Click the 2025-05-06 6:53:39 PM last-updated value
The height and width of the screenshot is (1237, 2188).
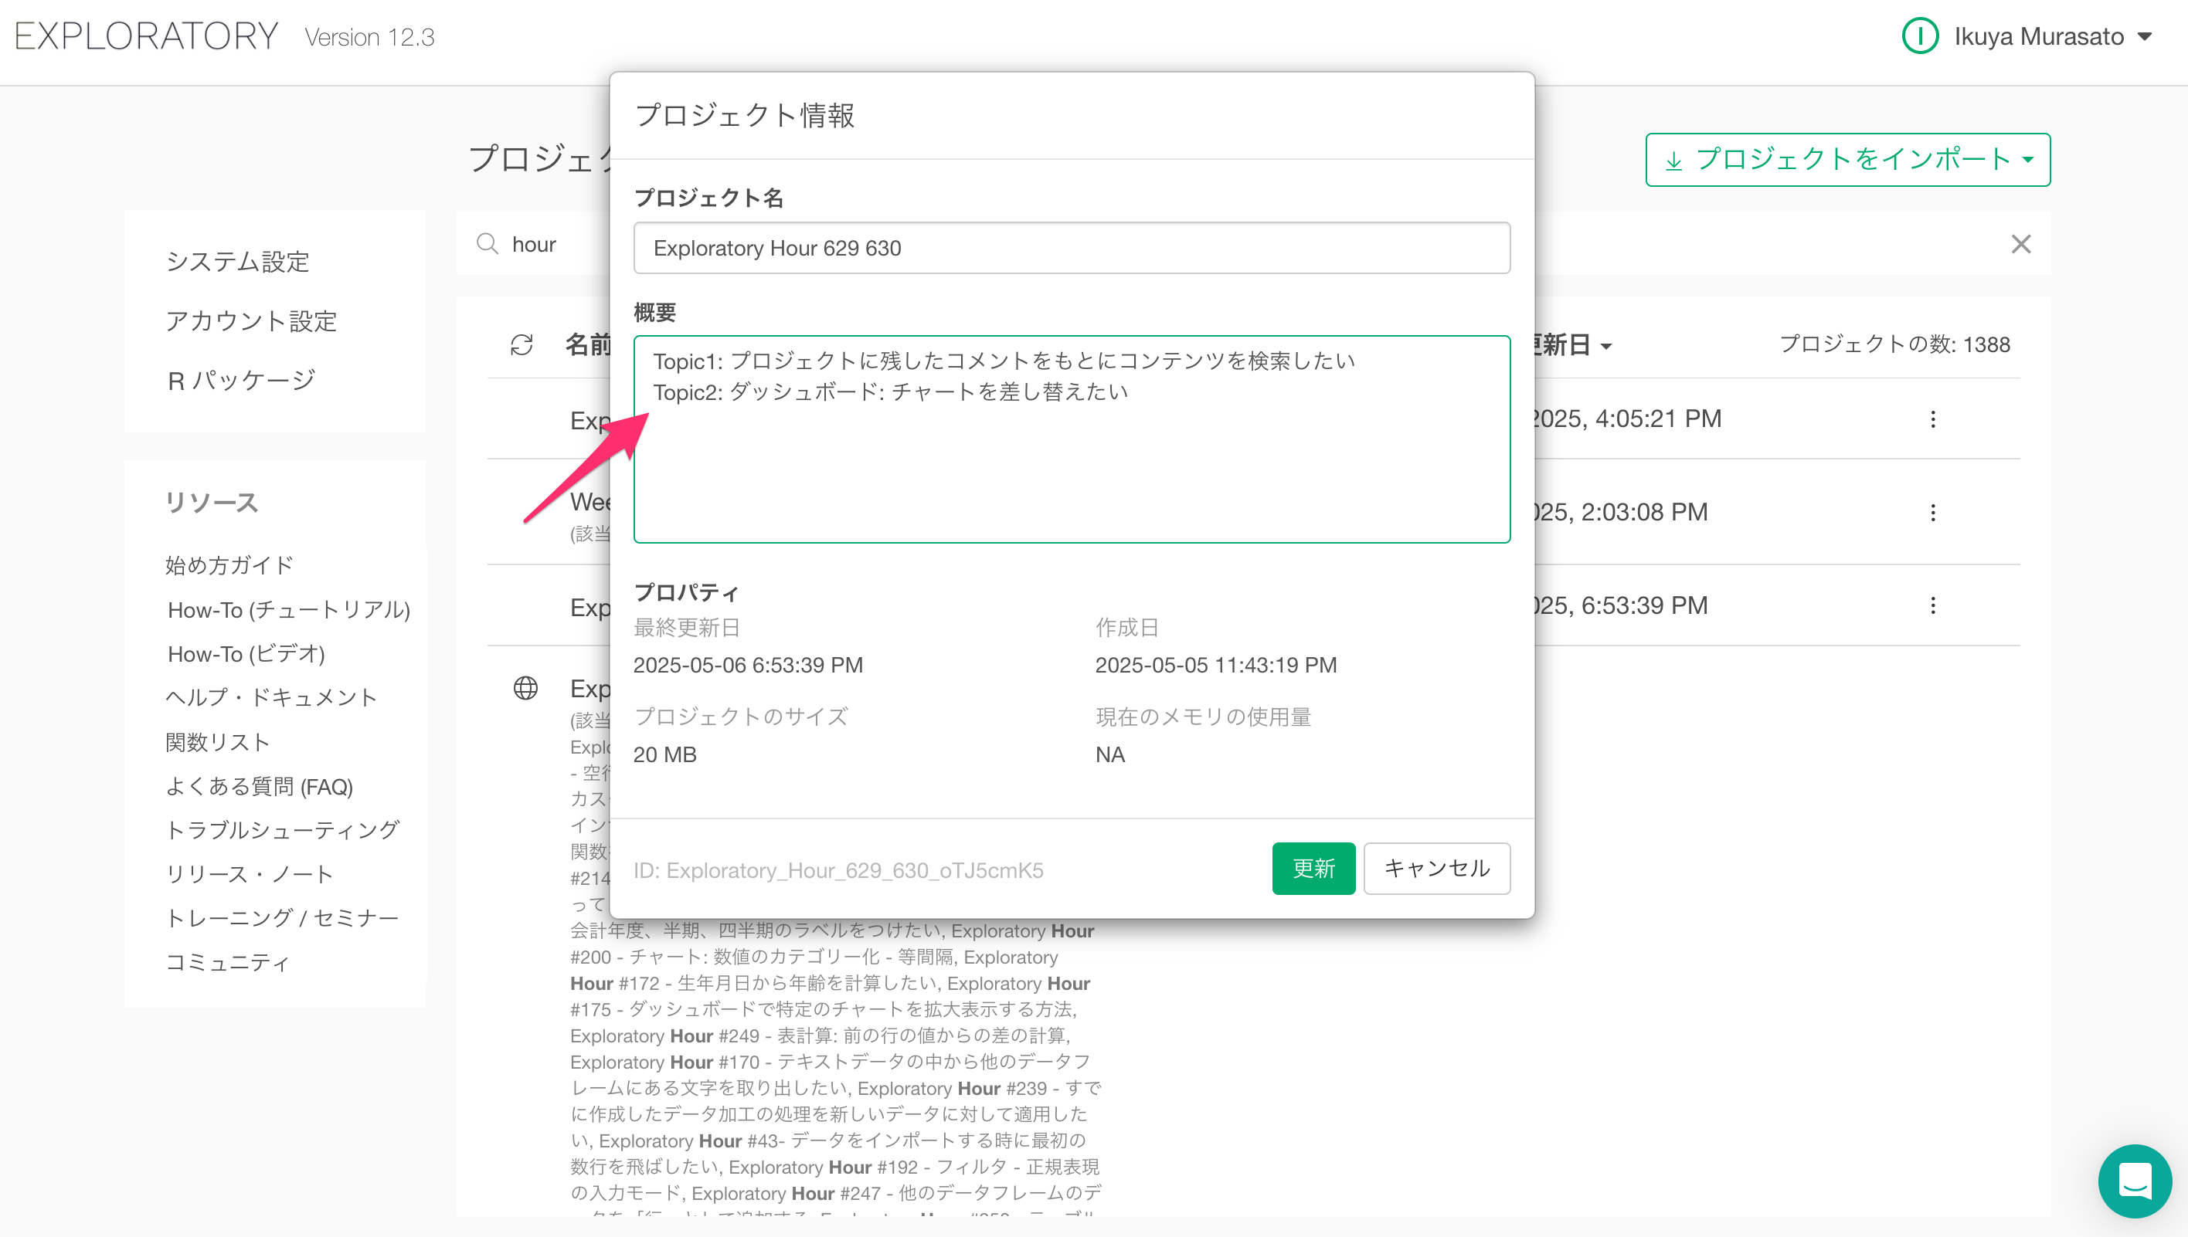click(x=747, y=666)
